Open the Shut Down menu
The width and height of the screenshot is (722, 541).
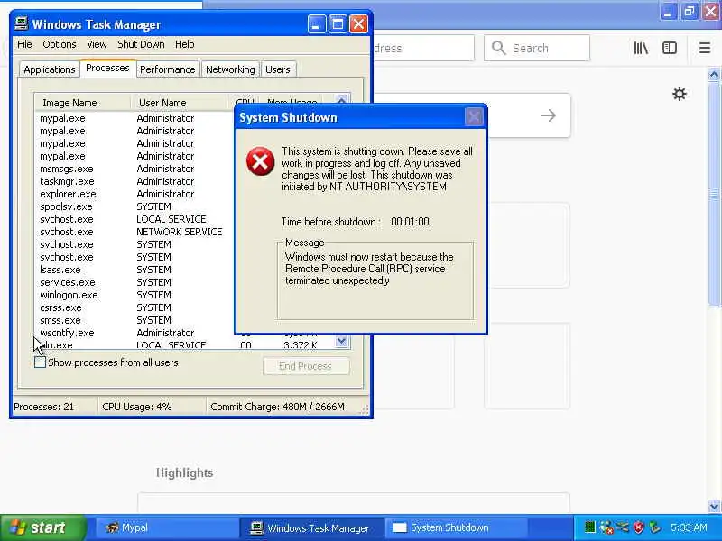141,44
